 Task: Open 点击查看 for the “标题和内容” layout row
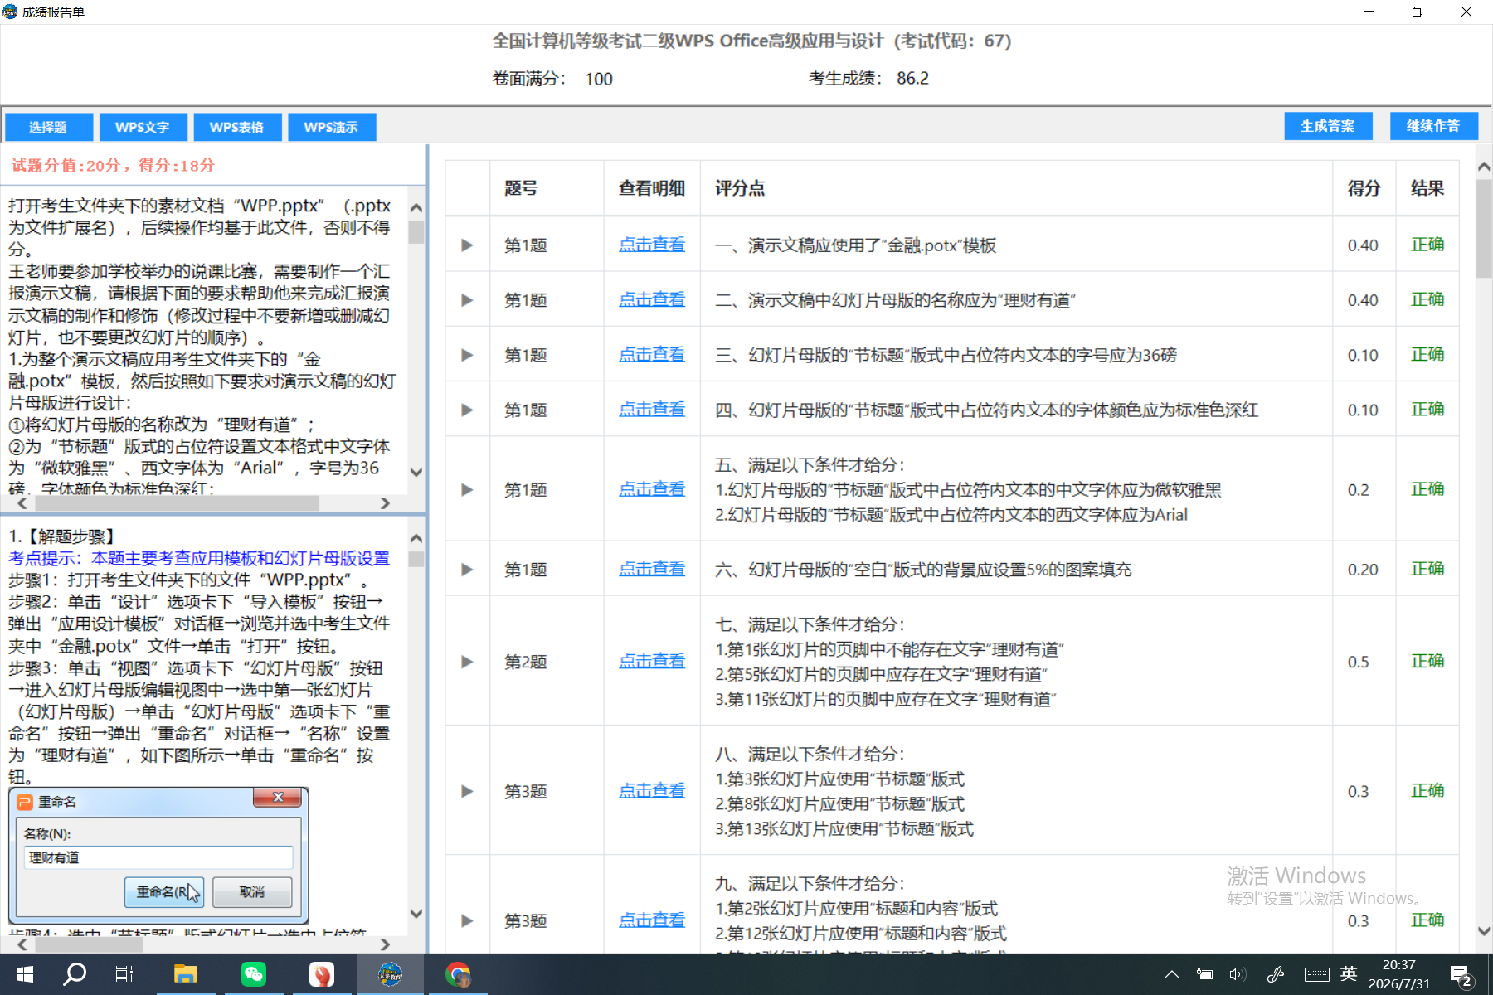point(652,920)
